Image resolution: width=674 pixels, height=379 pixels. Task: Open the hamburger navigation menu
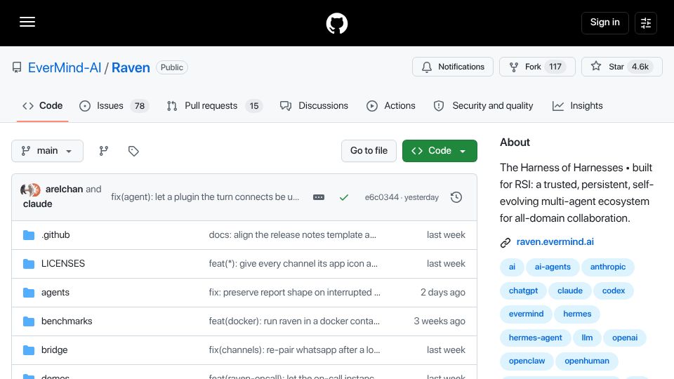pos(27,22)
